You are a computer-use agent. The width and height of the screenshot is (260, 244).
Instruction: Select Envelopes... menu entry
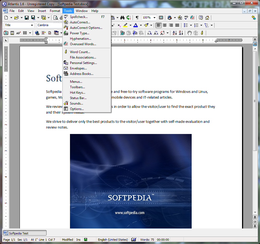click(87, 68)
